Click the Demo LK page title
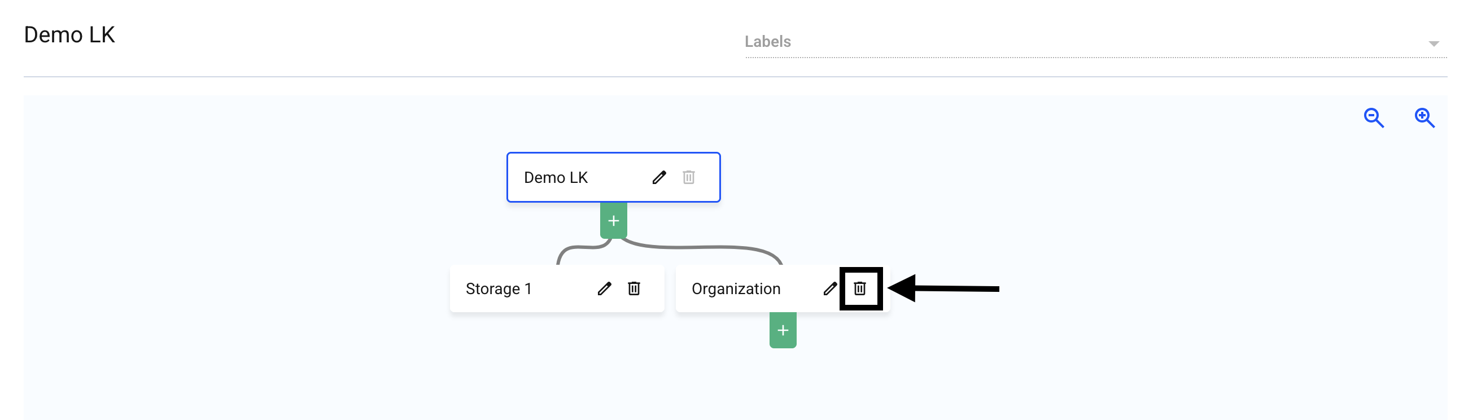The width and height of the screenshot is (1477, 420). pos(69,35)
